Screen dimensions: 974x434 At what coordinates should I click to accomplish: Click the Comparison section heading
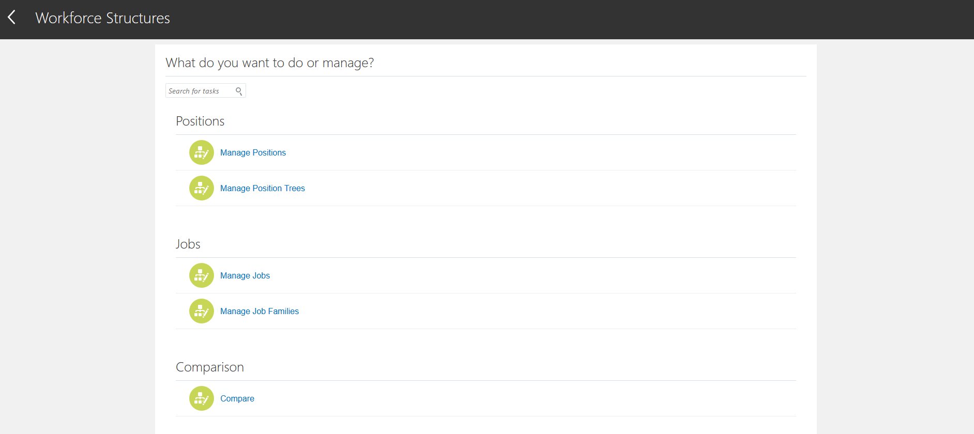click(x=210, y=367)
